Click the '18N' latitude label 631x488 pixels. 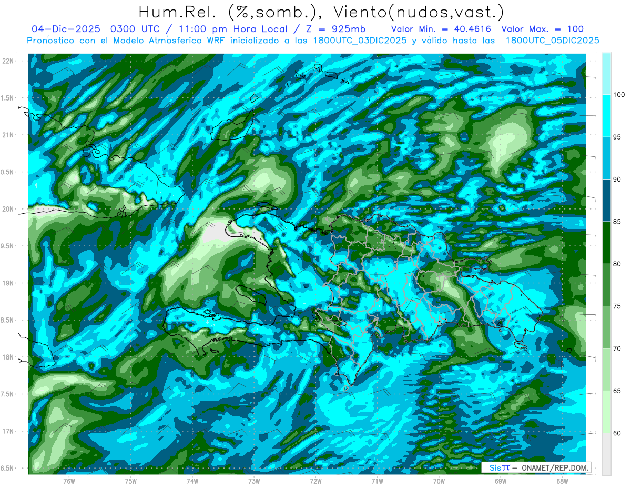point(9,357)
